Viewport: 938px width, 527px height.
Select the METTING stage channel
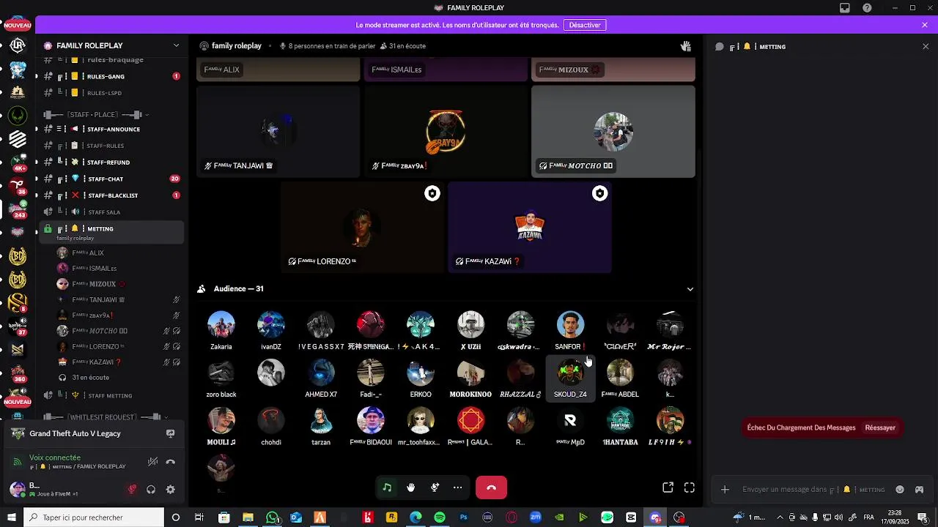(x=112, y=232)
